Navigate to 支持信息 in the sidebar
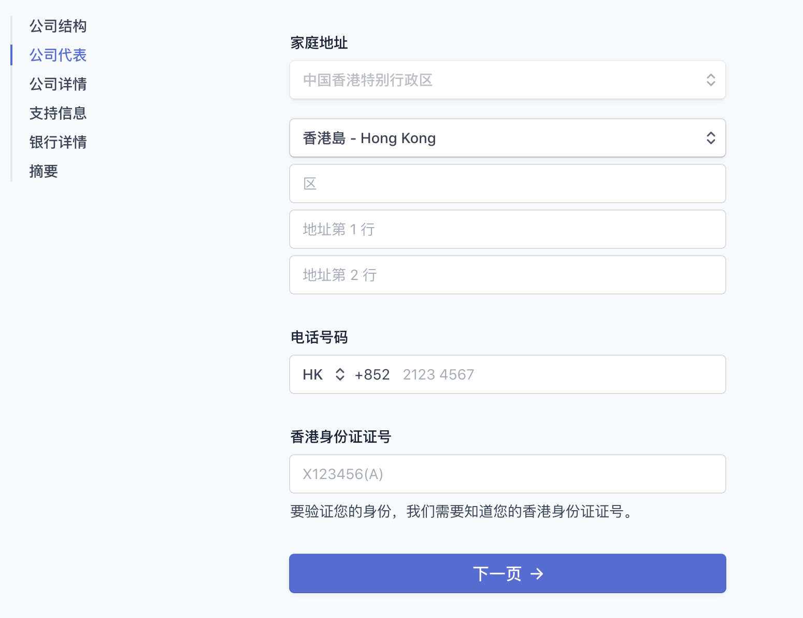 (58, 113)
